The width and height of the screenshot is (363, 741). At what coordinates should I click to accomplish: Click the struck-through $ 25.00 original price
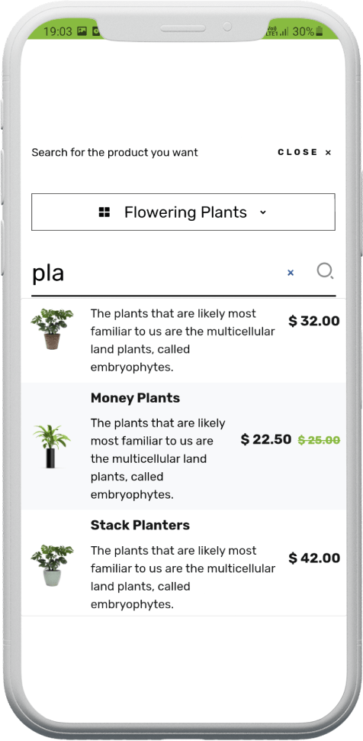click(319, 440)
